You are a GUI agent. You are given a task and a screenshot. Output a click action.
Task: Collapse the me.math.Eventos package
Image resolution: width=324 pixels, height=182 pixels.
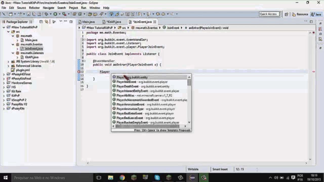[x=13, y=44]
